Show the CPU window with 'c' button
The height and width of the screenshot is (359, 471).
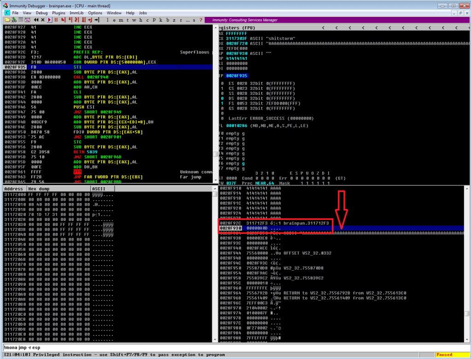click(x=147, y=20)
